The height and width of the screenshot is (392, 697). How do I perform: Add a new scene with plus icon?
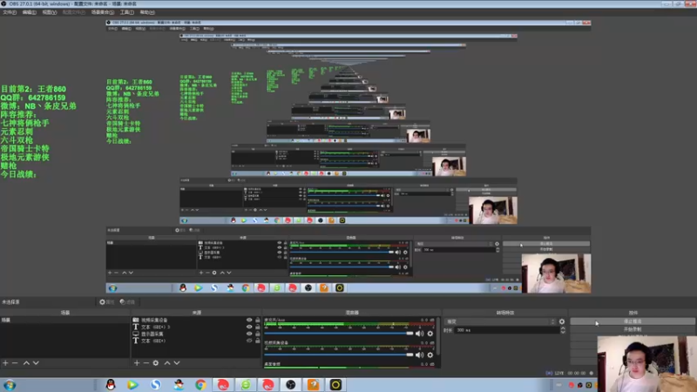pos(5,363)
